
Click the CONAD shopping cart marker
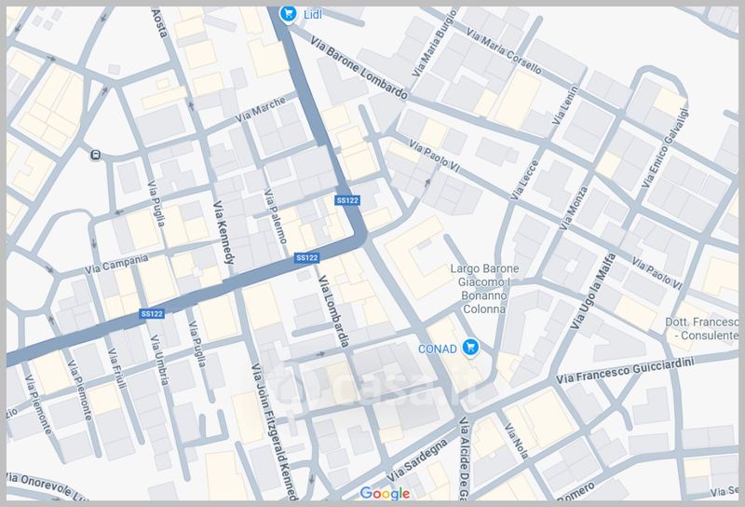(x=471, y=349)
